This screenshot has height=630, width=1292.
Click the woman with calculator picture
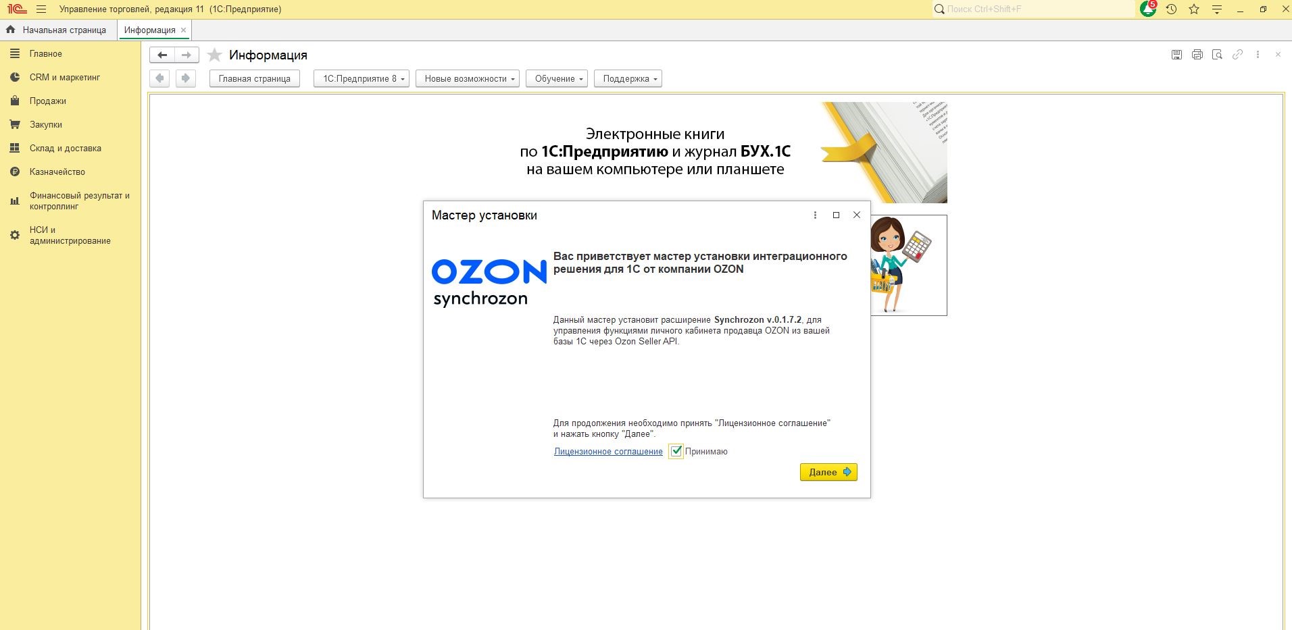coord(909,265)
